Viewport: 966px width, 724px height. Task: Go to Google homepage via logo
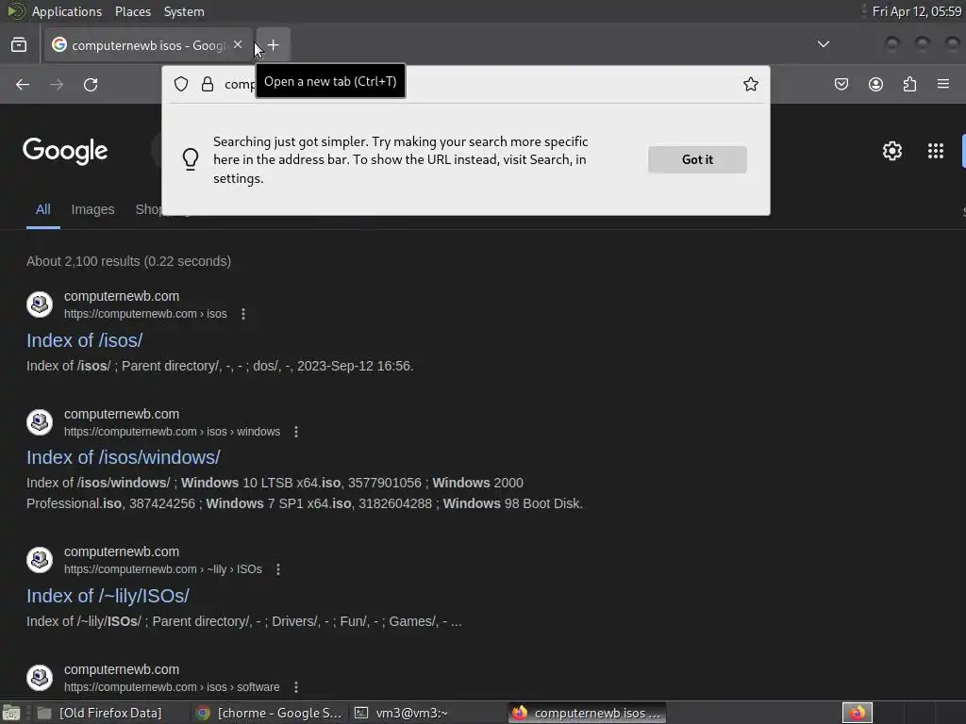click(x=65, y=151)
